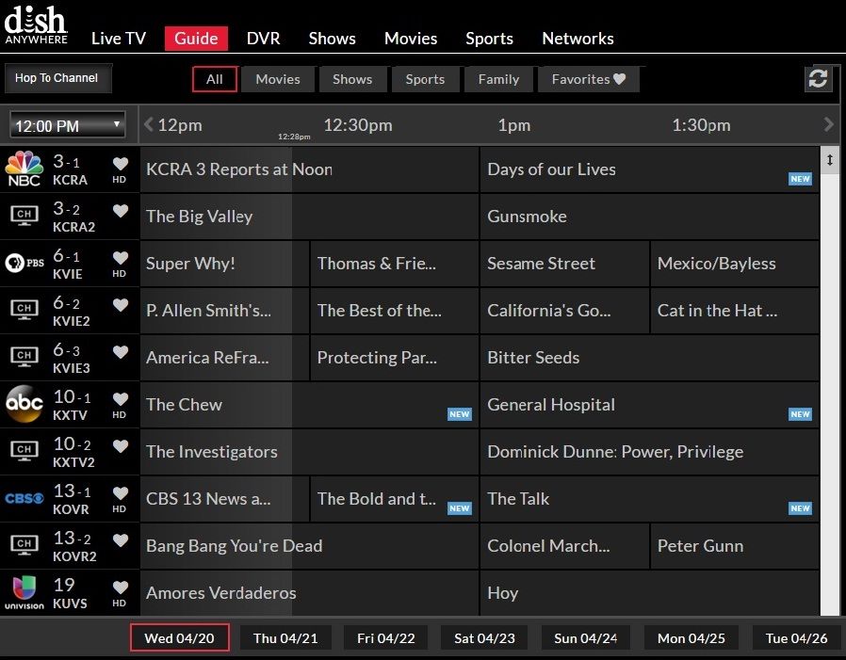Toggle favorite heart for channel 10-1 KXTV
Screen dimensions: 846x660
120,399
